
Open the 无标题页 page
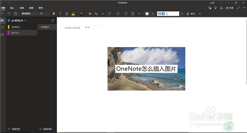pos(47,27)
